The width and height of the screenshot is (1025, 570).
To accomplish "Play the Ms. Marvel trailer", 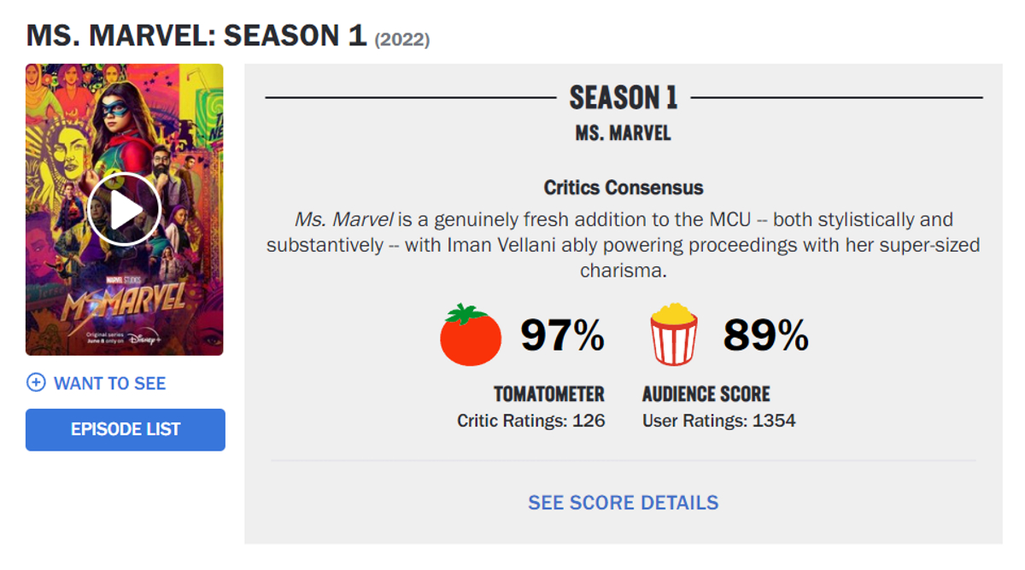I will tap(124, 209).
